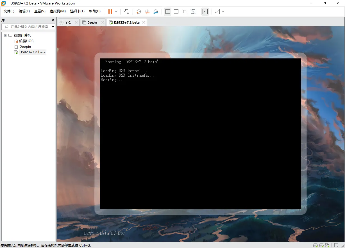Image resolution: width=345 pixels, height=248 pixels.
Task: Open the 帮助(H) menu
Action: (x=95, y=11)
